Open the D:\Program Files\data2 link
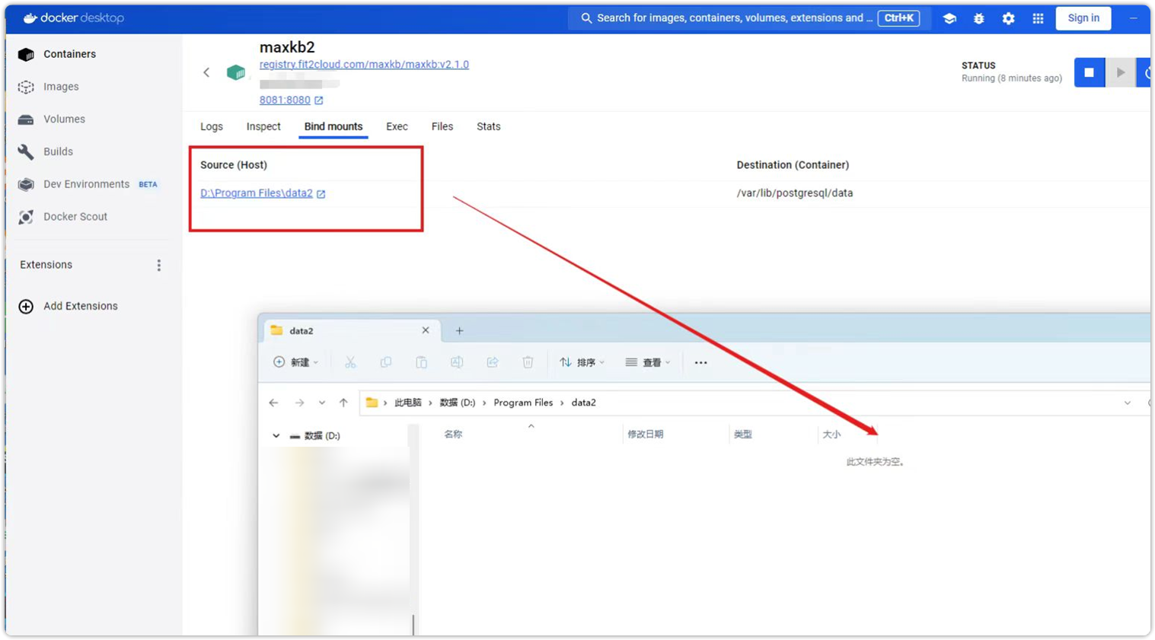 pyautogui.click(x=257, y=193)
